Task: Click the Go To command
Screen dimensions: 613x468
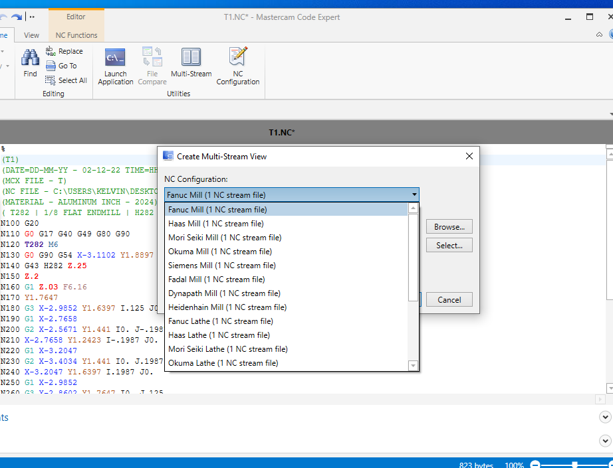Action: click(x=61, y=66)
